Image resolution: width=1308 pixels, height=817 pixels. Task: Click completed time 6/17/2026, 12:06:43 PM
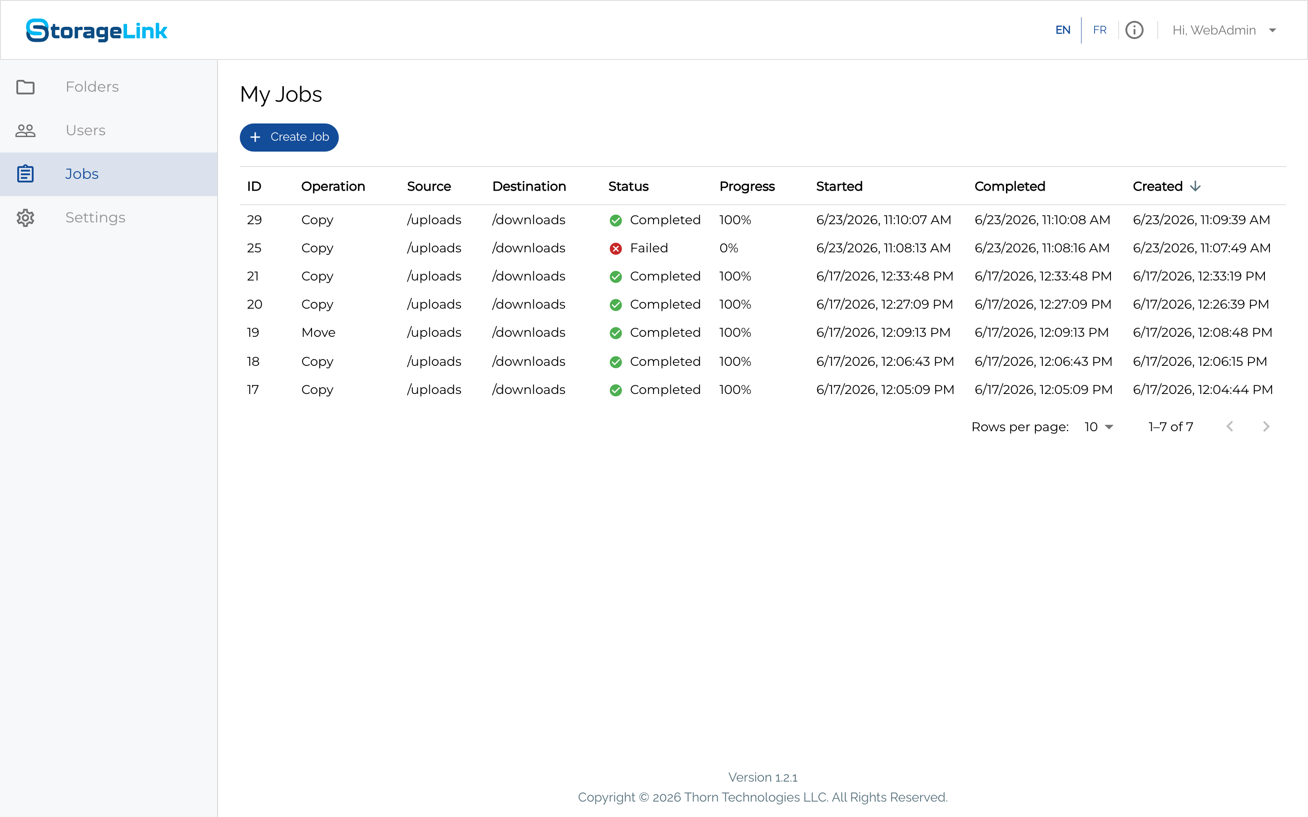(1043, 361)
